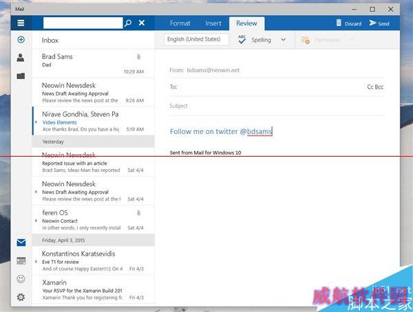Expand the Neowin Contact conversation
This screenshot has height=312, width=413.
point(36,221)
